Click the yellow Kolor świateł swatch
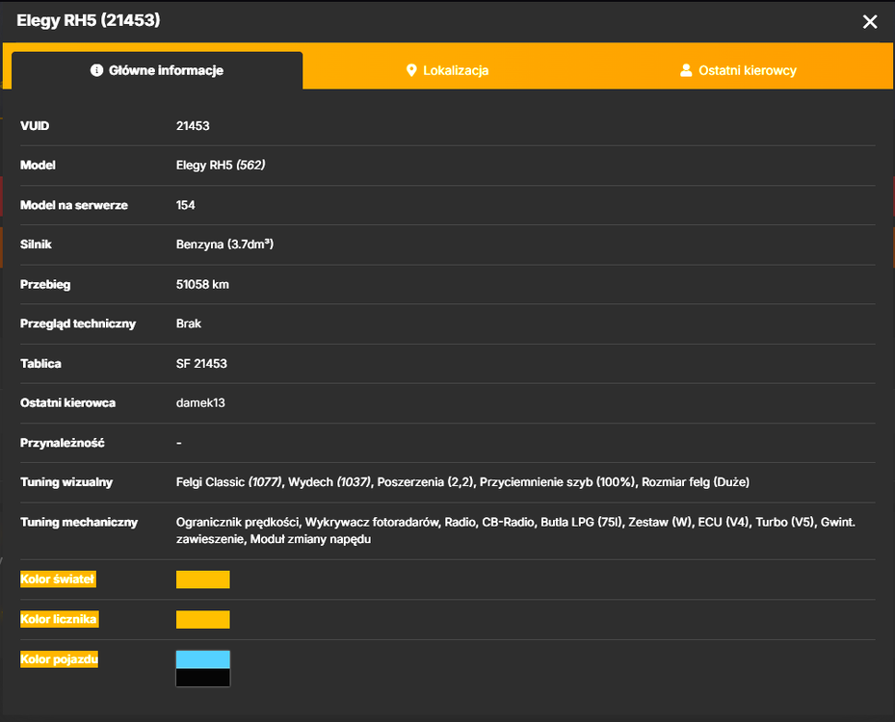 [x=202, y=580]
